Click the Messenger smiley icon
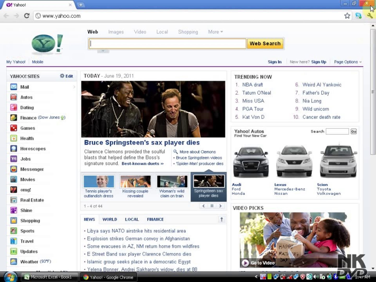This screenshot has width=376, height=282. pos(14,169)
